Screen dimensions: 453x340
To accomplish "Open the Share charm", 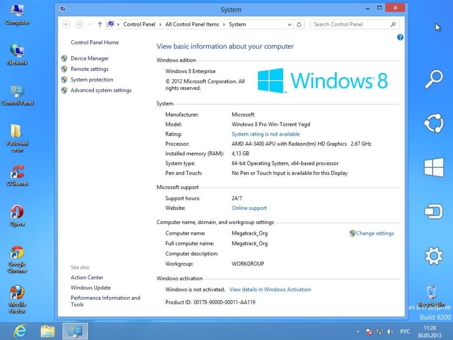I will click(x=433, y=123).
